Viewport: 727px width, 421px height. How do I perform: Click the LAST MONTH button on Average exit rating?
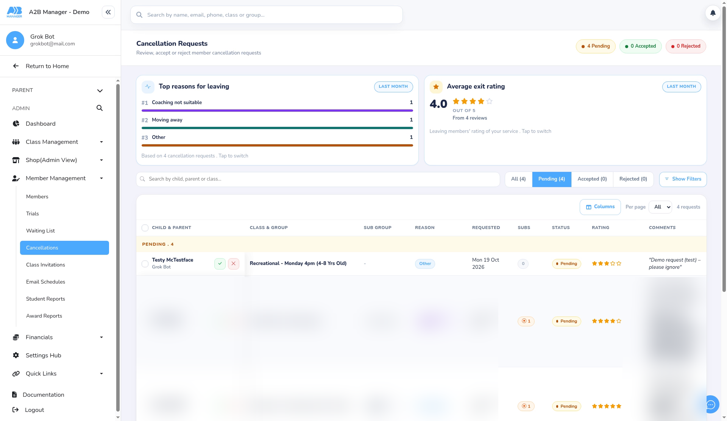click(x=682, y=87)
